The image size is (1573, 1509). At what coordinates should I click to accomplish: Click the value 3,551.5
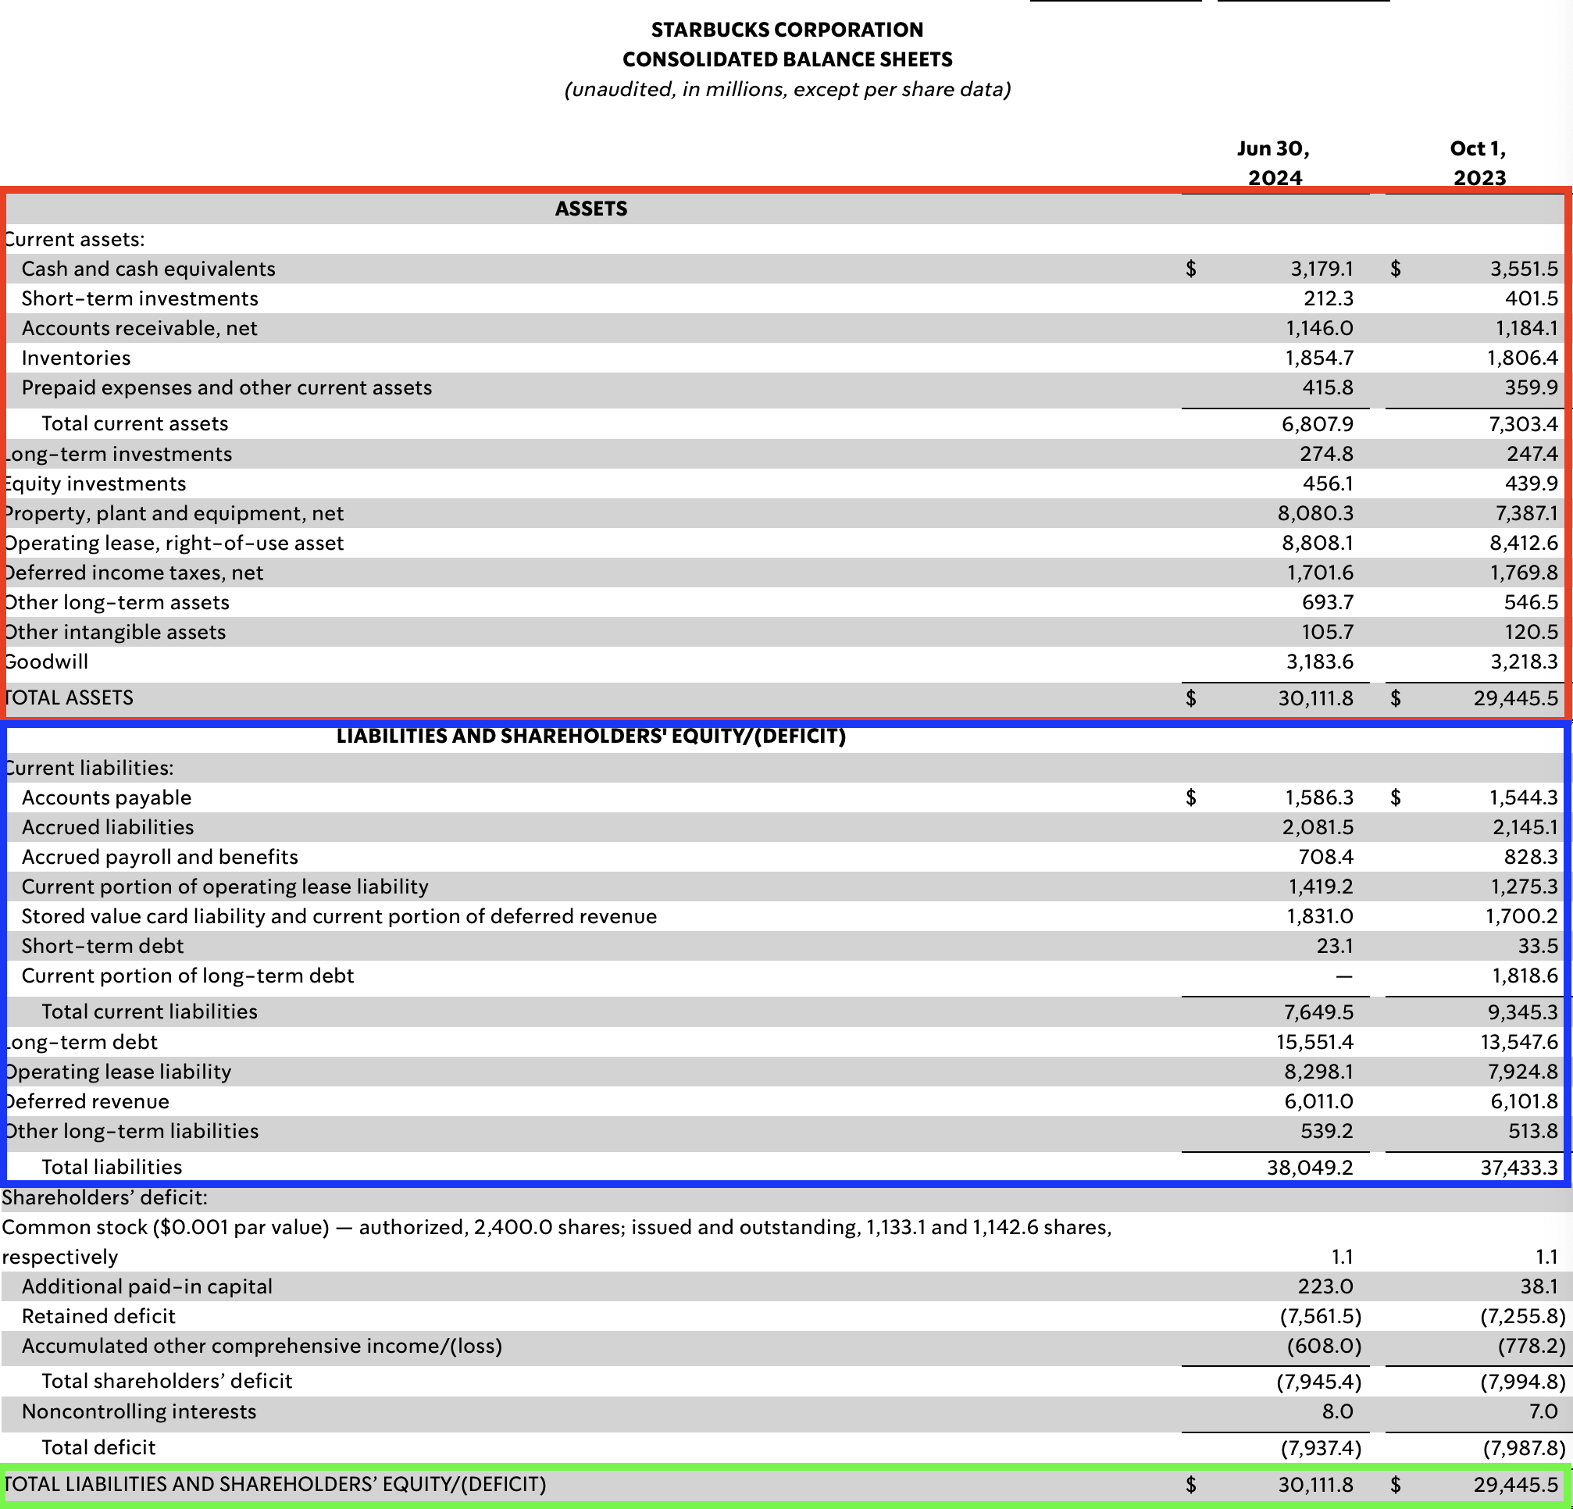point(1524,269)
